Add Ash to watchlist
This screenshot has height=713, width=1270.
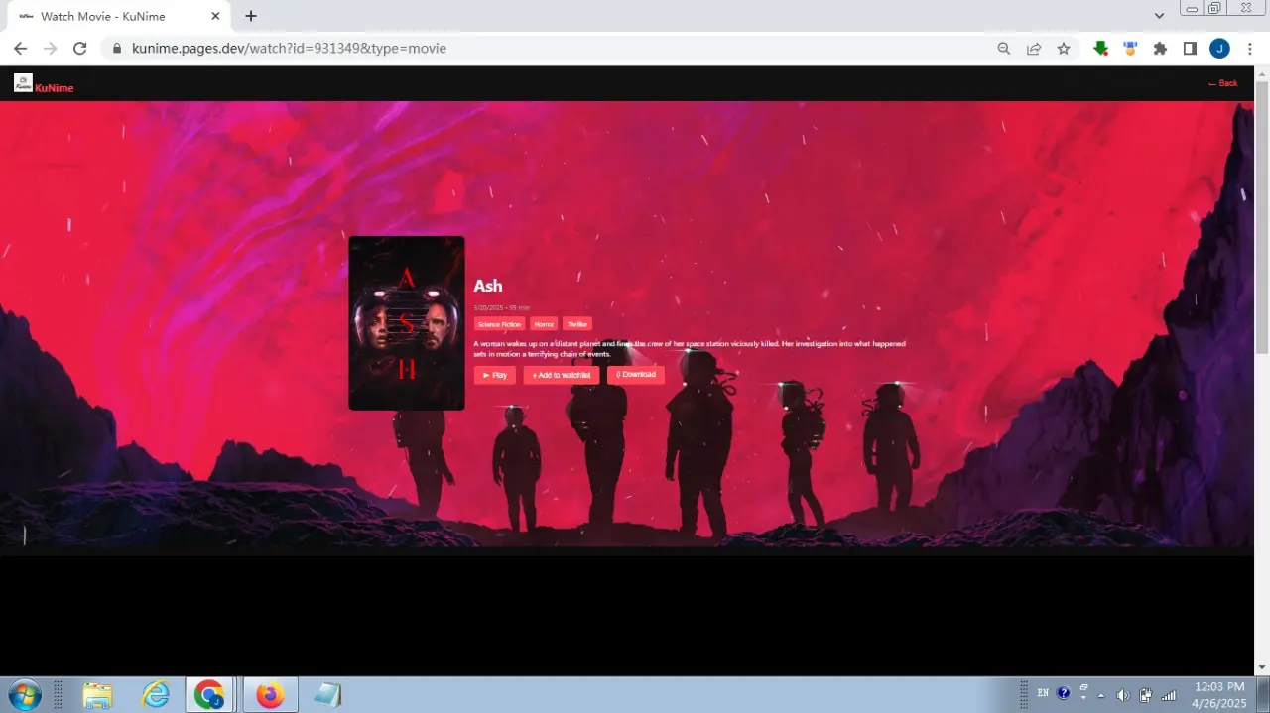pos(562,375)
